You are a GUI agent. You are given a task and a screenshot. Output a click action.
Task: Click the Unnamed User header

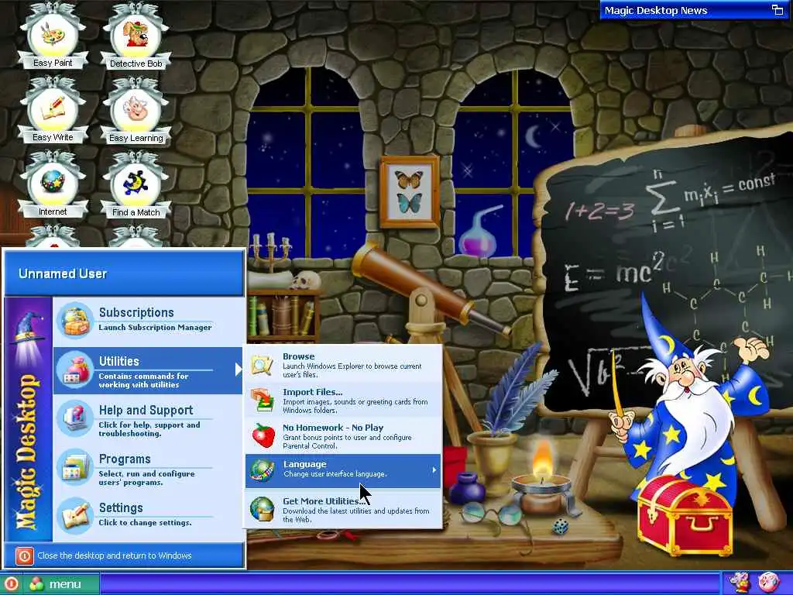click(63, 273)
